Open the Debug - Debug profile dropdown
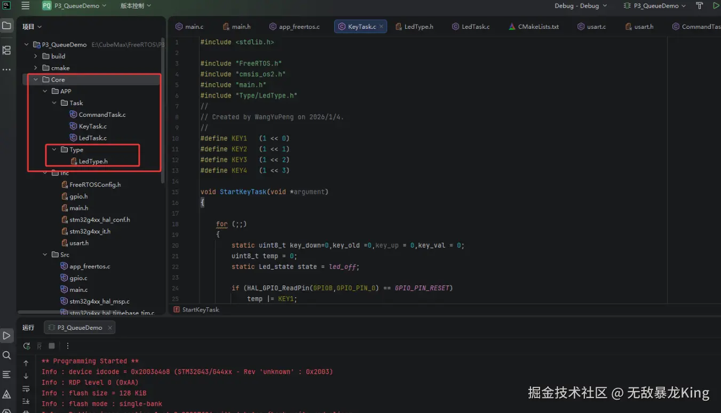This screenshot has width=721, height=413. click(x=581, y=6)
